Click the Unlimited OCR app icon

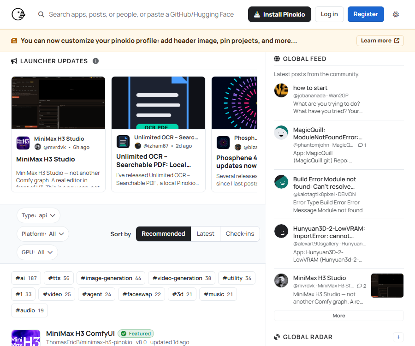(x=123, y=142)
